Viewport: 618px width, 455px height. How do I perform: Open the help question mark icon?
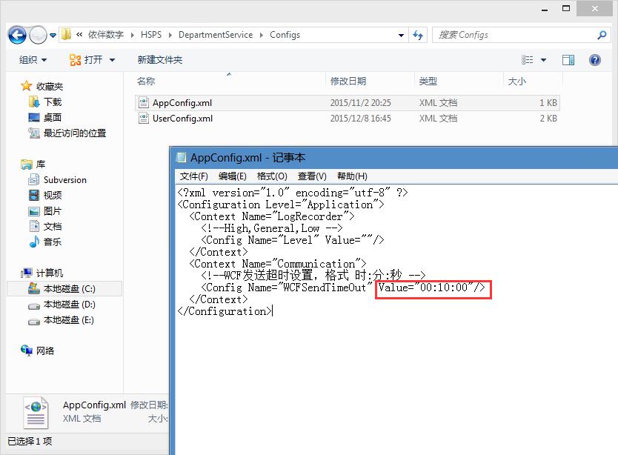pos(594,60)
